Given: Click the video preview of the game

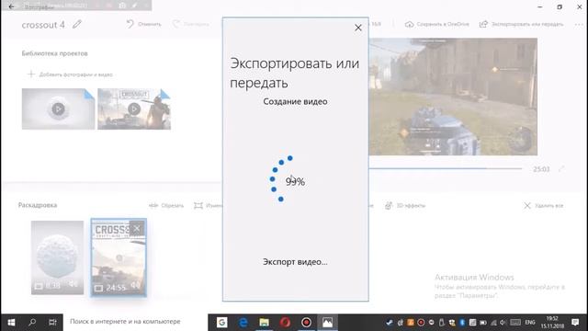Looking at the screenshot, I should point(453,97).
